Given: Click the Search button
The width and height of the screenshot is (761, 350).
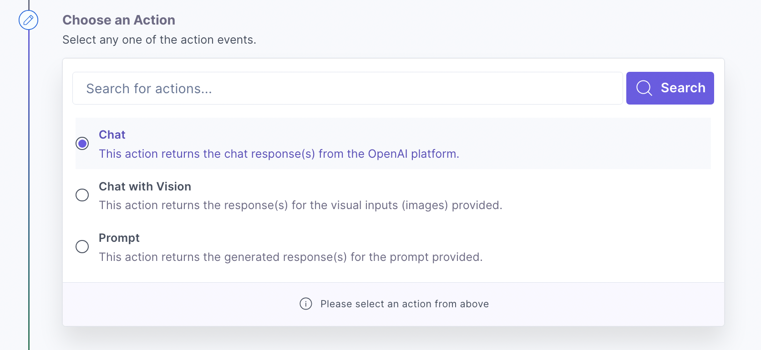Looking at the screenshot, I should tap(670, 88).
